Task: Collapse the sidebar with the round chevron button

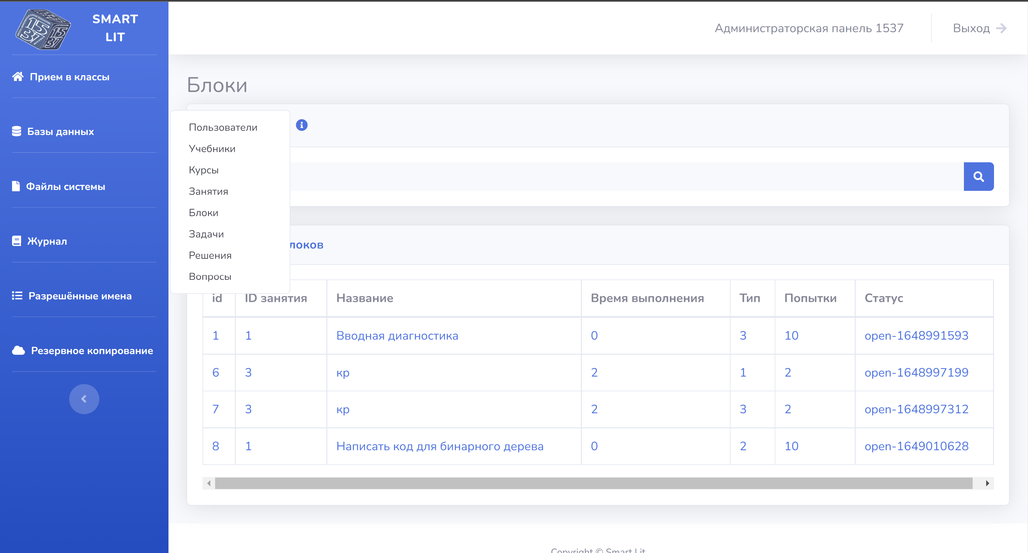Action: (x=84, y=399)
